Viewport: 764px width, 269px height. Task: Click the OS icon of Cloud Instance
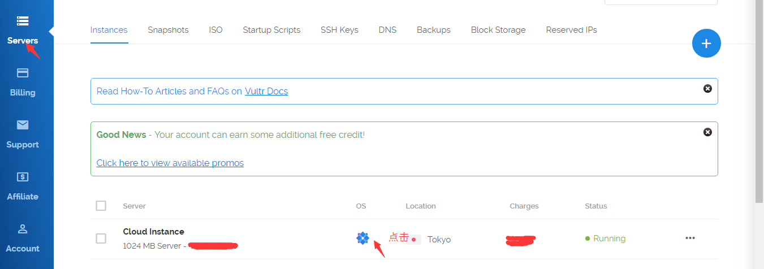tap(362, 238)
